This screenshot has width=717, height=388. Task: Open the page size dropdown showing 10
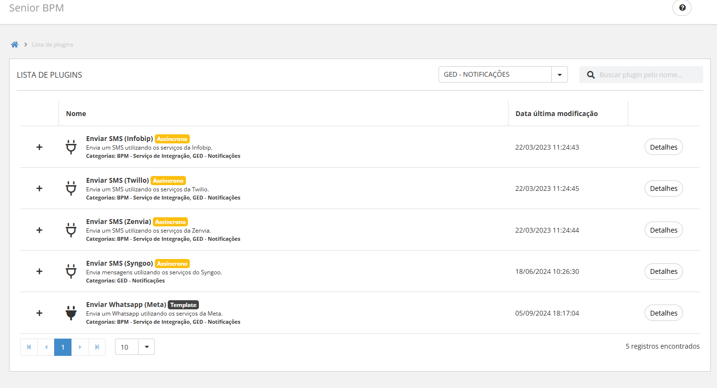click(146, 347)
